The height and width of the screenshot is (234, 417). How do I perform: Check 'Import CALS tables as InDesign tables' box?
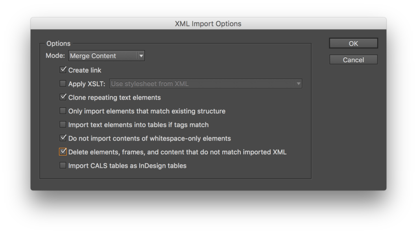[63, 165]
